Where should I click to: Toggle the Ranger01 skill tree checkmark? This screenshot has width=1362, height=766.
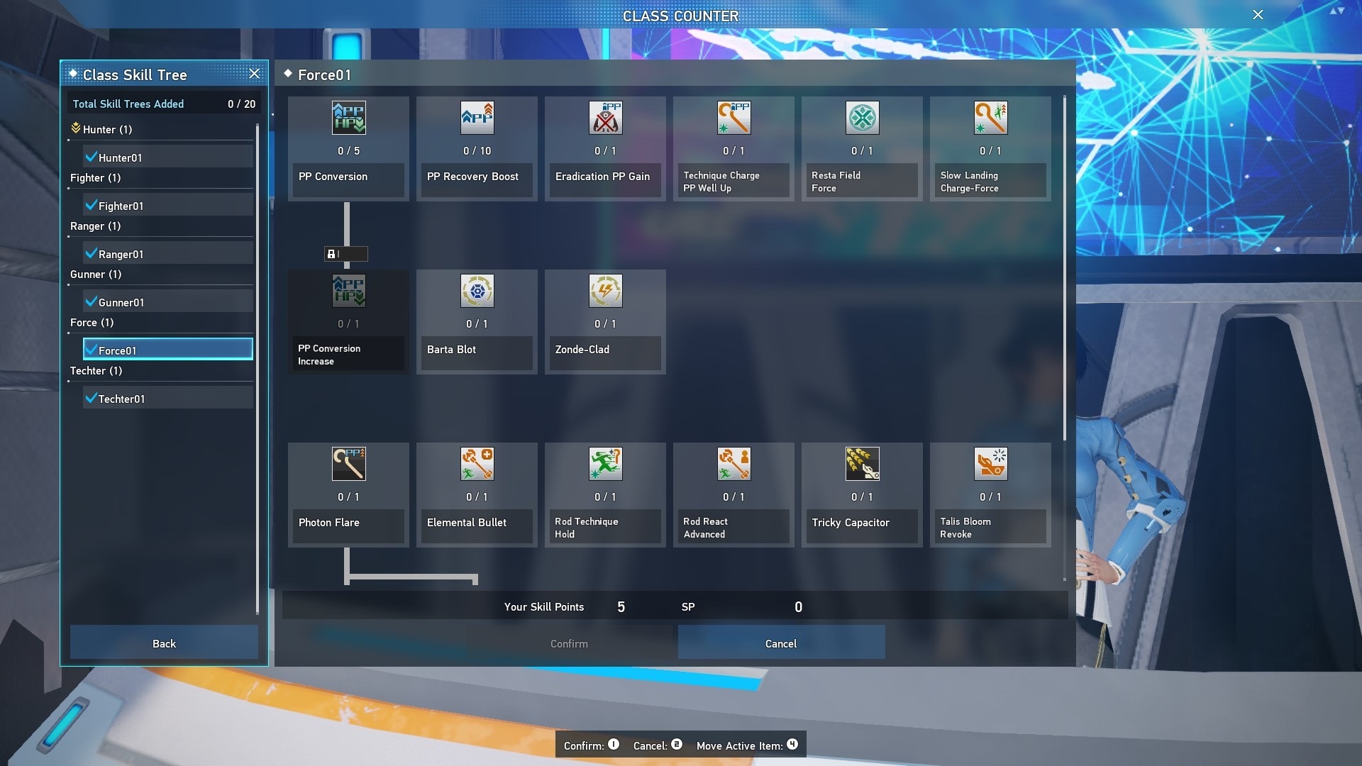(91, 253)
